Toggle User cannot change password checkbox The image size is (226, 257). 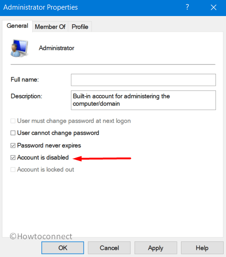coord(13,133)
